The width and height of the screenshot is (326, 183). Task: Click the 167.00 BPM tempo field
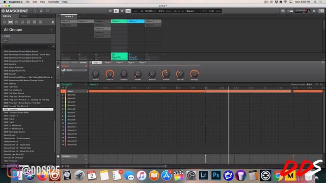(x=150, y=11)
